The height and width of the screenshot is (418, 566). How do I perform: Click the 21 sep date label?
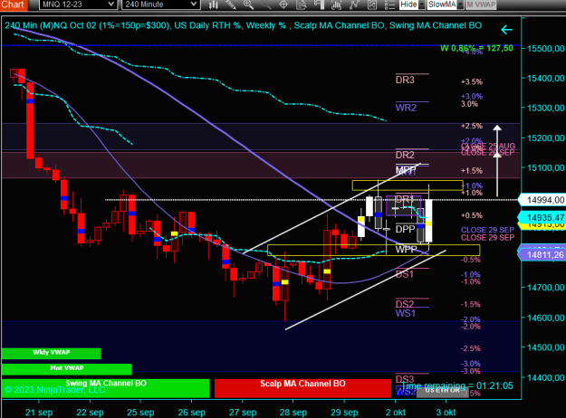point(39,413)
